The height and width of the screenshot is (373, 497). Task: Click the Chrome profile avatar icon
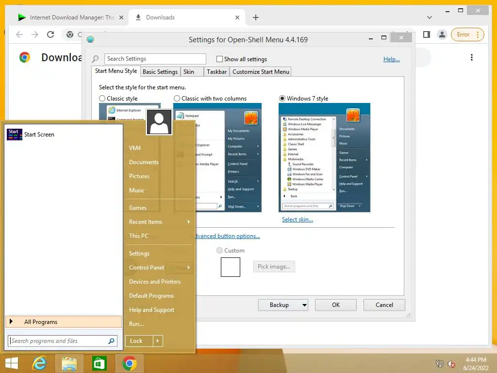(x=442, y=34)
